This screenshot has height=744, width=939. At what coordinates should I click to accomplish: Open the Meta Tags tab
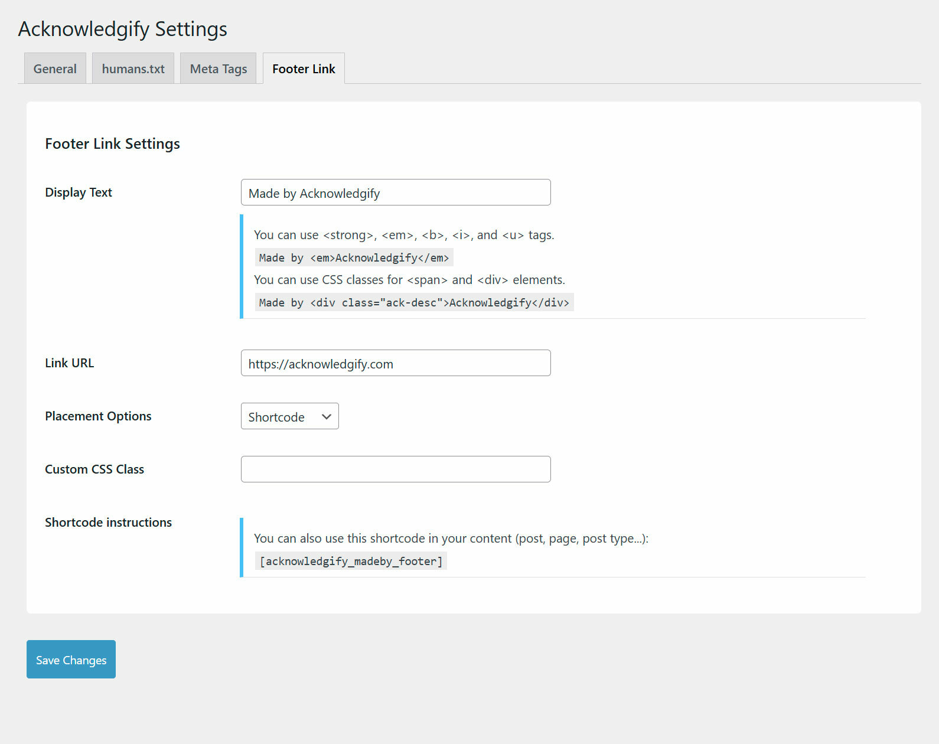(219, 68)
